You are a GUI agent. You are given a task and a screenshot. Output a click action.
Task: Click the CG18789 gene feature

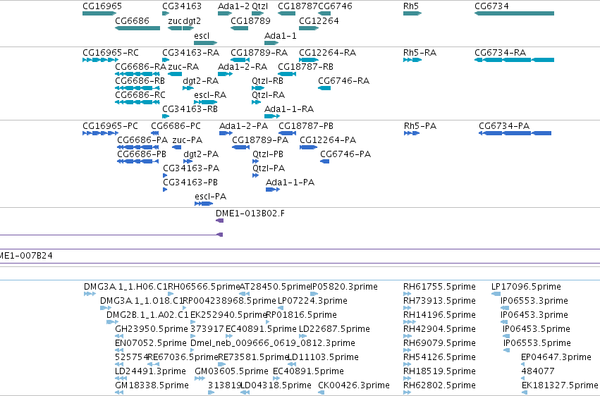pos(240,28)
